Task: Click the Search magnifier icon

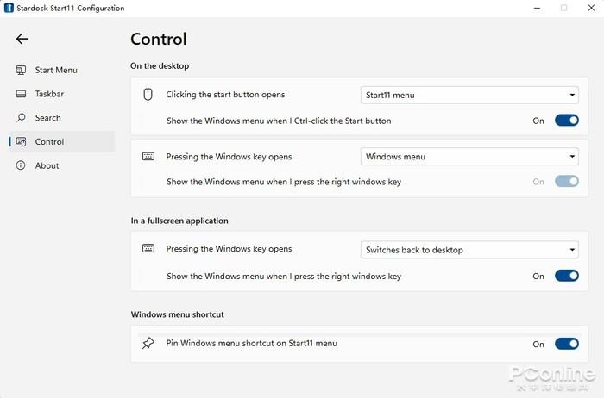Action: (21, 118)
